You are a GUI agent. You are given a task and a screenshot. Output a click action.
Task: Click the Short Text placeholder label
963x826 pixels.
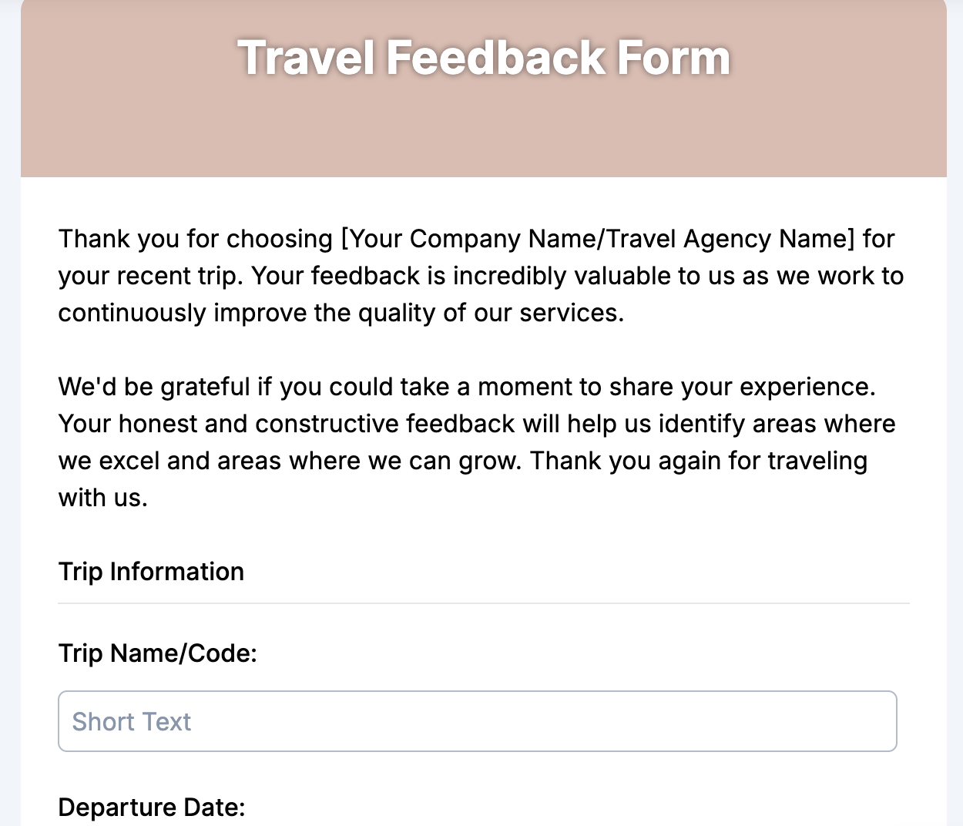pyautogui.click(x=132, y=721)
